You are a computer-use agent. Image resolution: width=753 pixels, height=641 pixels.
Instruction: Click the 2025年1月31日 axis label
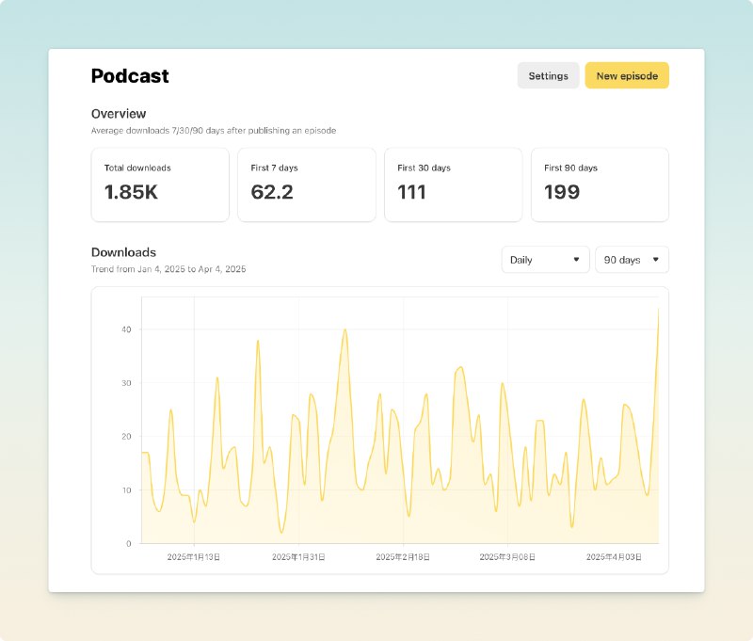click(298, 557)
